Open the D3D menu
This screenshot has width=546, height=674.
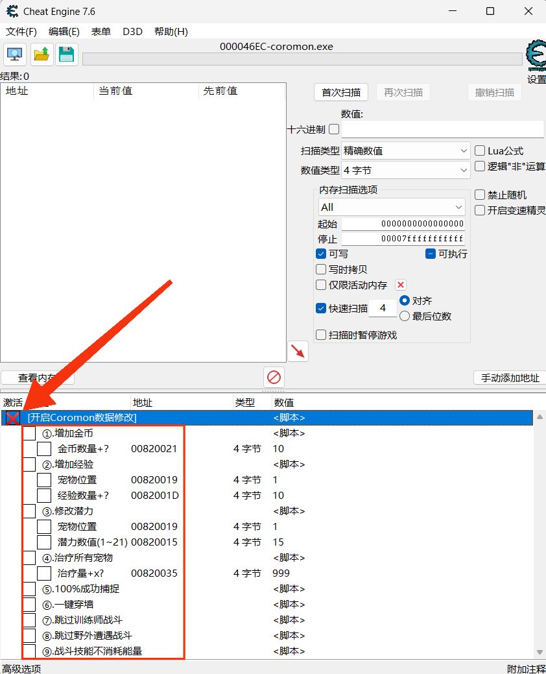tap(133, 31)
